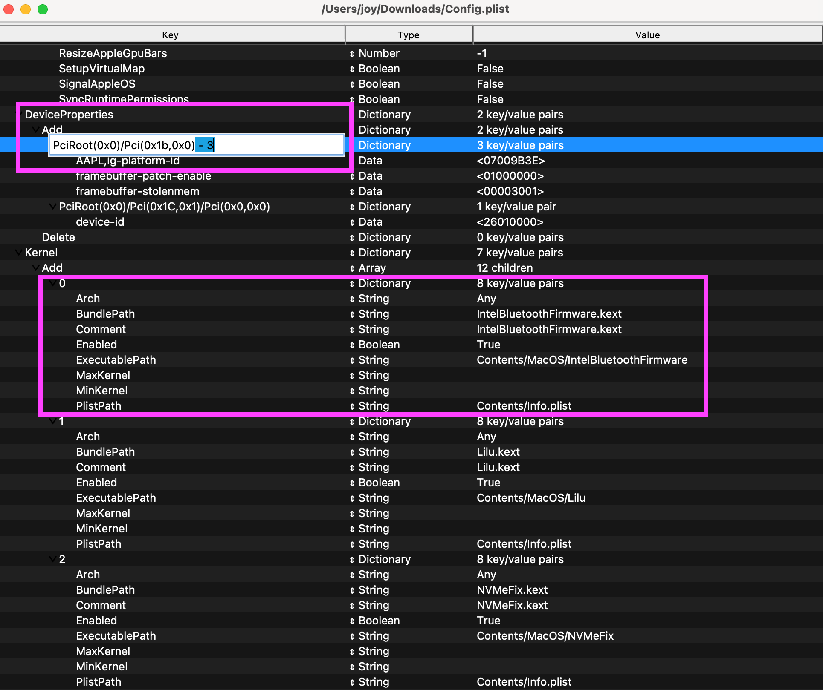823x690 pixels.
Task: Select Delete dictionary in DeviceProperties
Action: click(58, 238)
